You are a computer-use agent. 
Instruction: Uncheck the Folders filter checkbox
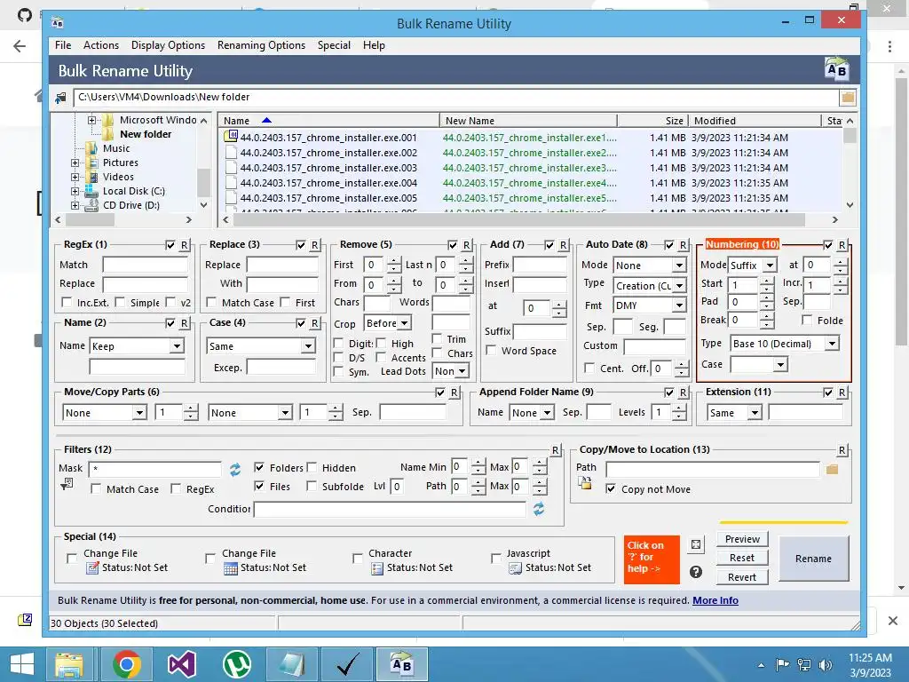click(259, 467)
